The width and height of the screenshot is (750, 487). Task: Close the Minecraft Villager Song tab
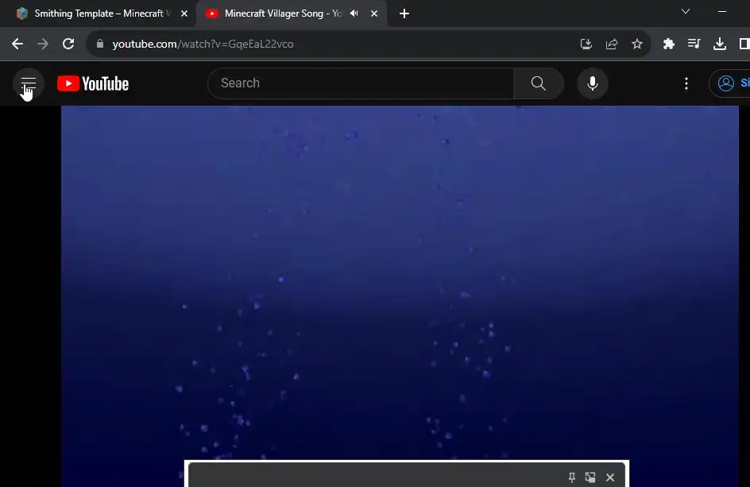374,14
